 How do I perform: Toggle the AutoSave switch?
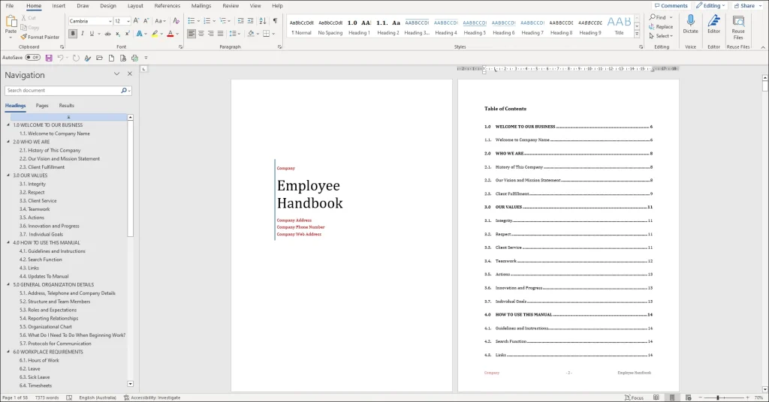[33, 58]
